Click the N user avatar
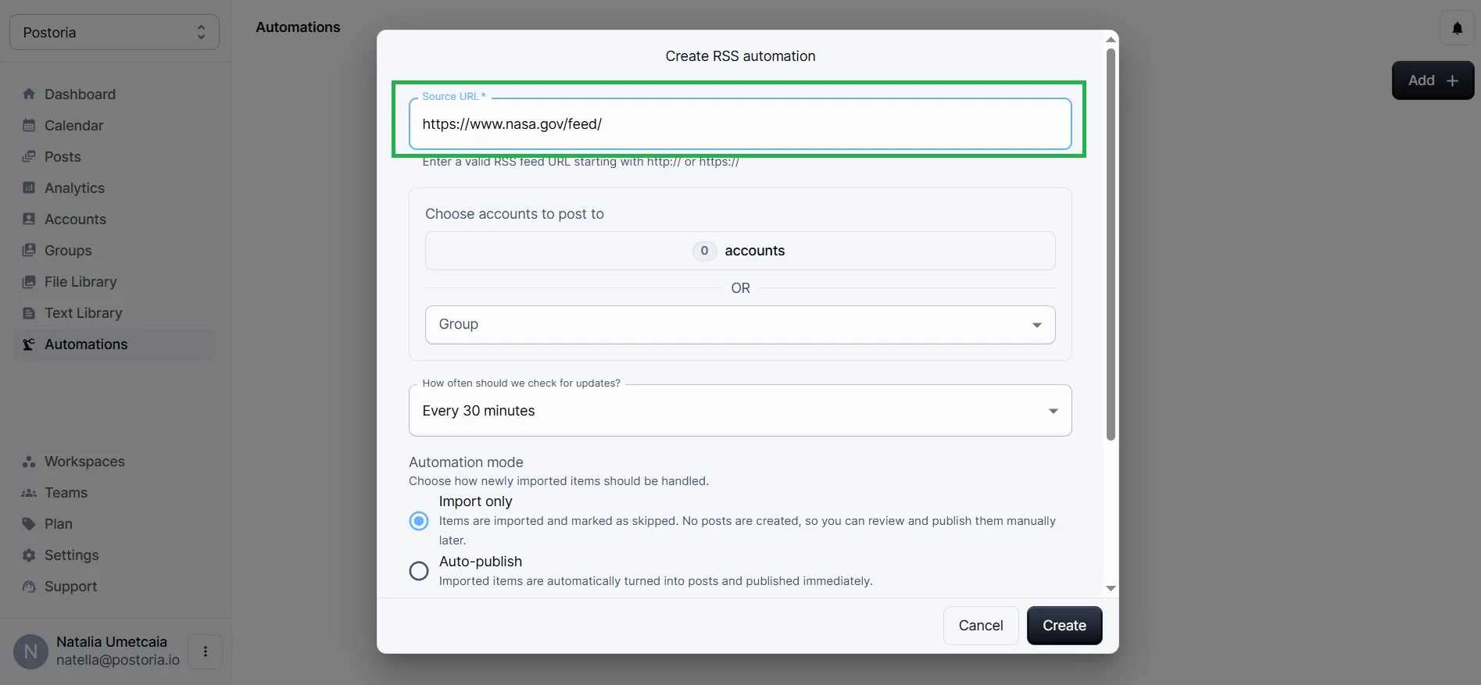Screen dimensions: 1481x685 31,651
